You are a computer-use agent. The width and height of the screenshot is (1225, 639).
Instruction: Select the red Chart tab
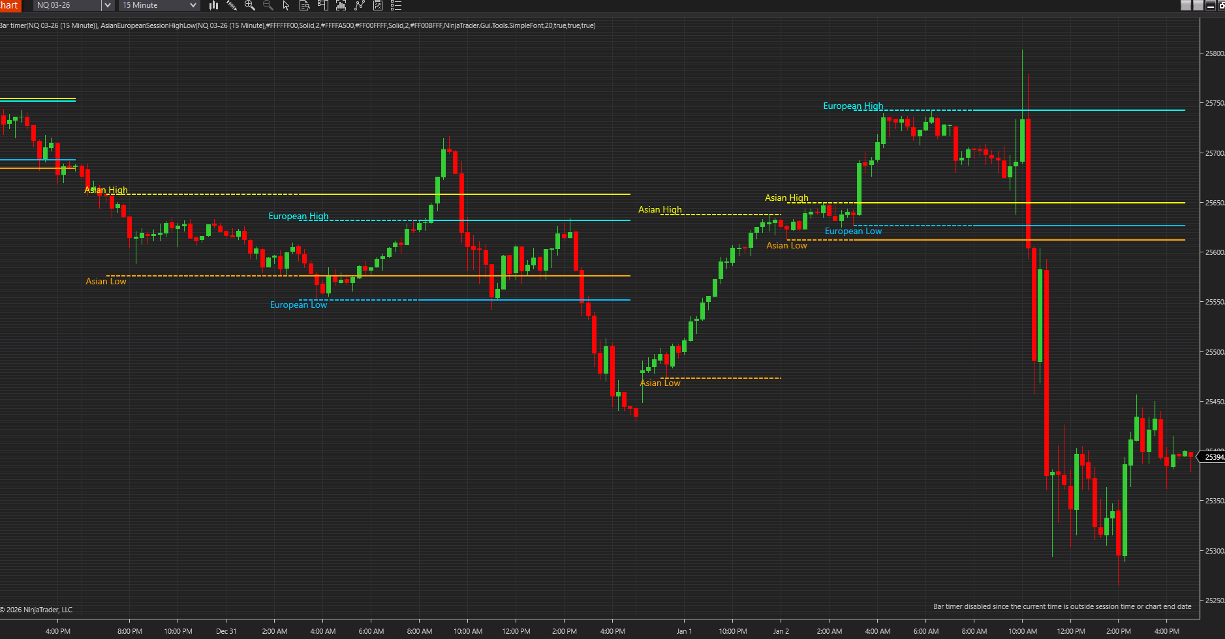pos(10,5)
